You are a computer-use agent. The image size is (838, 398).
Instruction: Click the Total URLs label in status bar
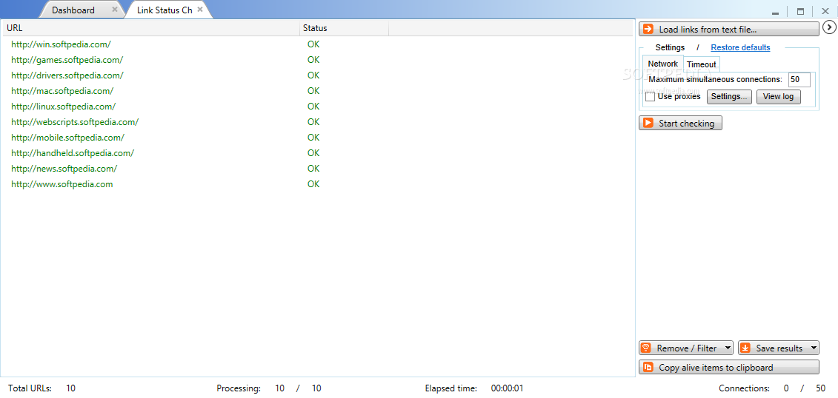(30, 388)
